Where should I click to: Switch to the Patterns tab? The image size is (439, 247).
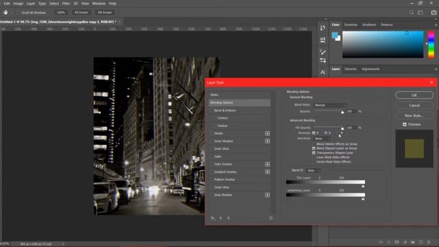(x=387, y=25)
